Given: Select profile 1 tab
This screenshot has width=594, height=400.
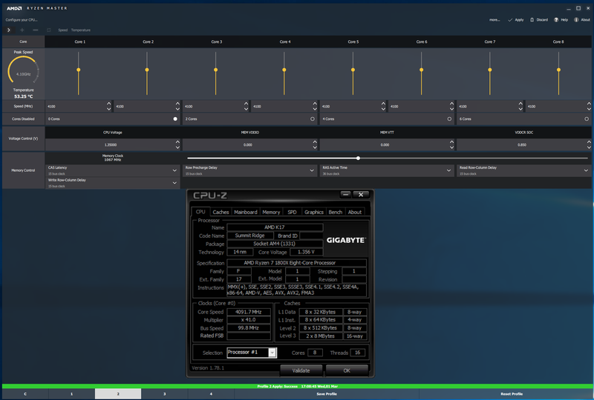Looking at the screenshot, I should pyautogui.click(x=71, y=394).
